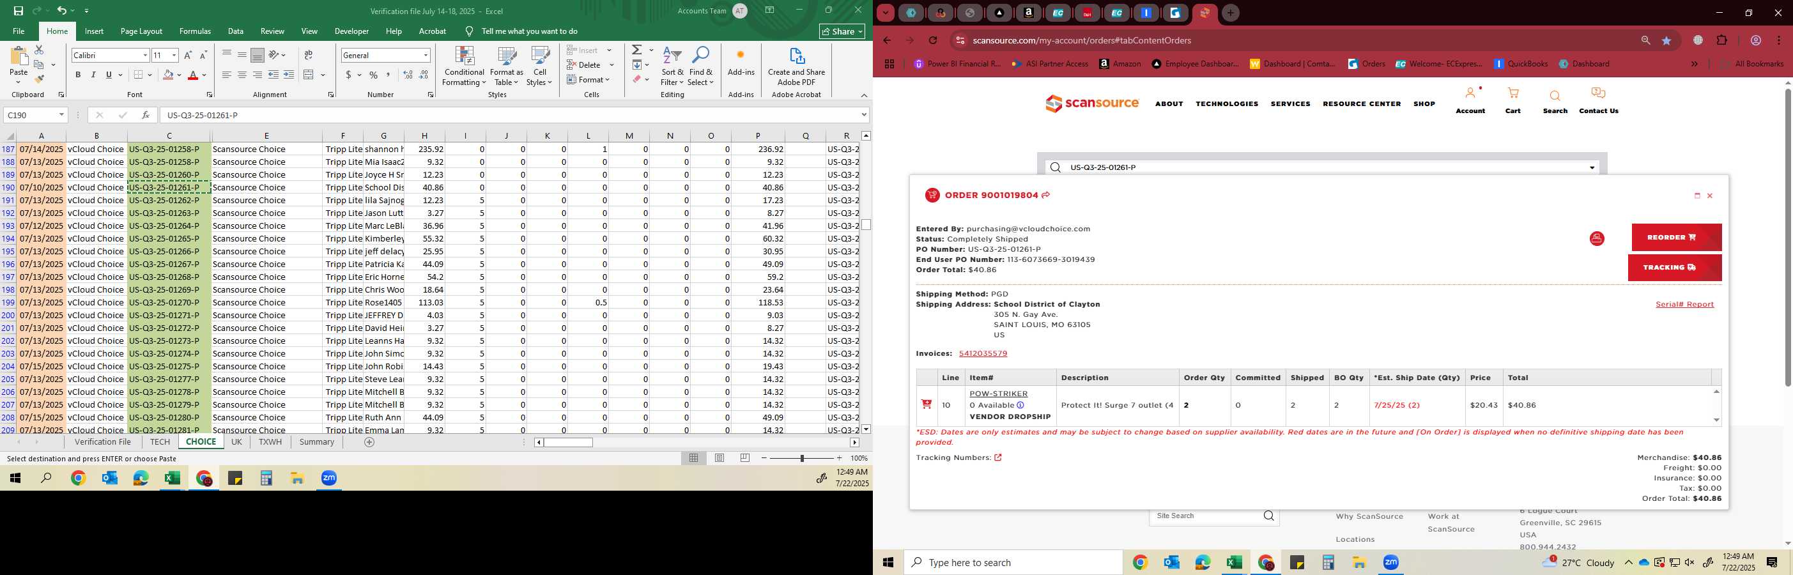The width and height of the screenshot is (1793, 575).
Task: Click the insert function fx icon
Action: pos(146,115)
